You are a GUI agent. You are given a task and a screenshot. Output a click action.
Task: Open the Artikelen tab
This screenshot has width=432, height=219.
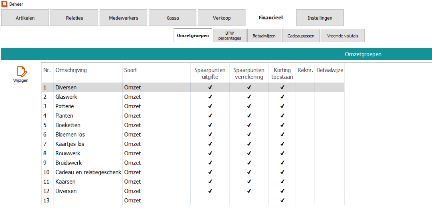pyautogui.click(x=25, y=18)
